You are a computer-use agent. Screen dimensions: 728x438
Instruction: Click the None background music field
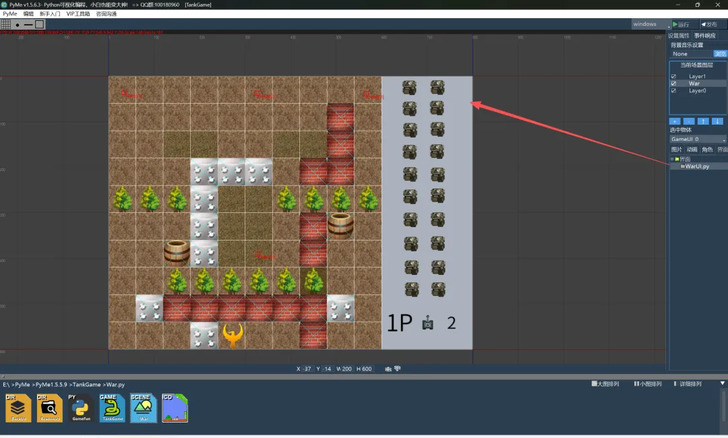(691, 54)
